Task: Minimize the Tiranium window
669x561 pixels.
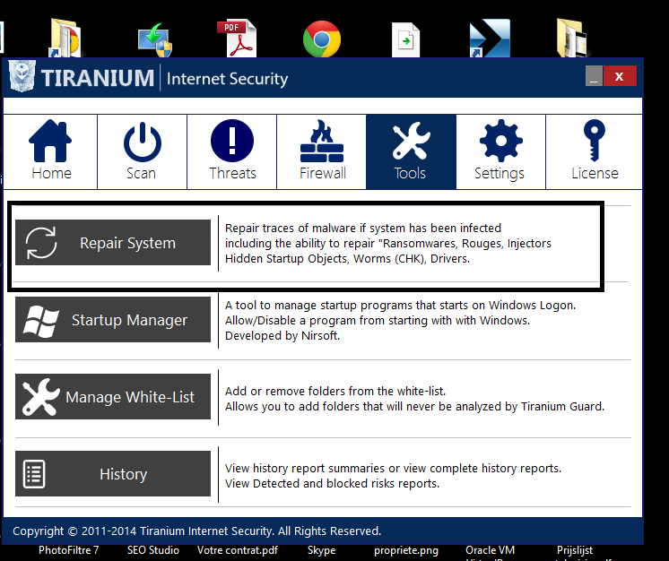Action: point(594,76)
